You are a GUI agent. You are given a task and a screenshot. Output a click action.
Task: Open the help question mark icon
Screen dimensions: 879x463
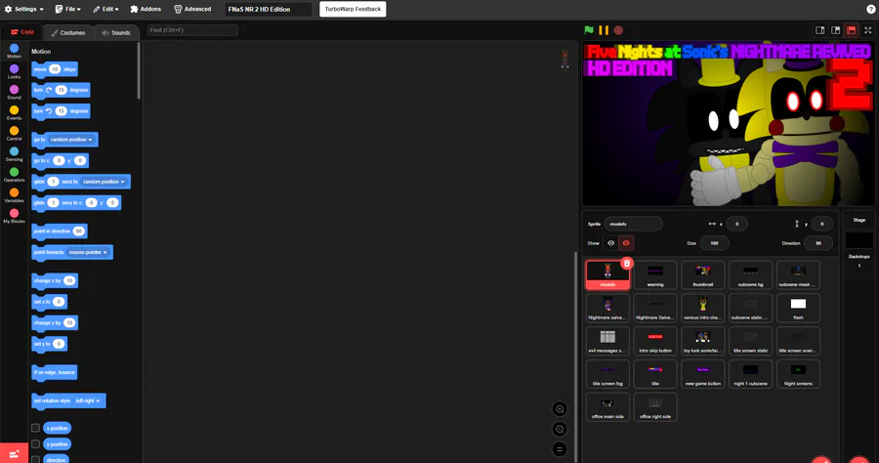coord(870,9)
